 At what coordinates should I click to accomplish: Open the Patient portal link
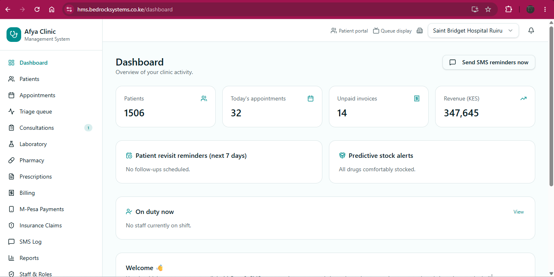click(x=349, y=31)
